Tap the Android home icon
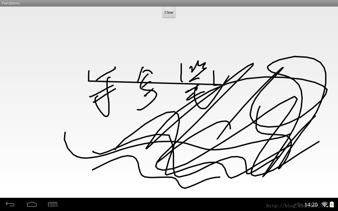The width and height of the screenshot is (338, 211). tap(32, 204)
